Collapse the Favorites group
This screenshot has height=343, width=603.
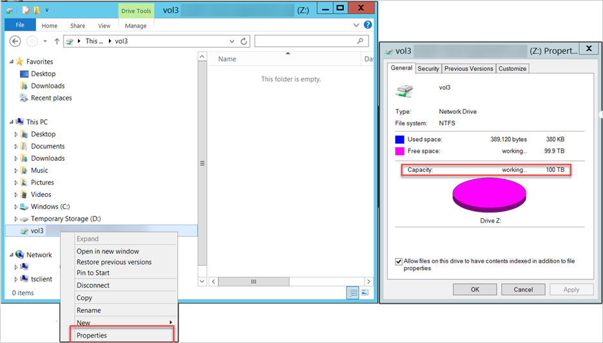click(12, 61)
